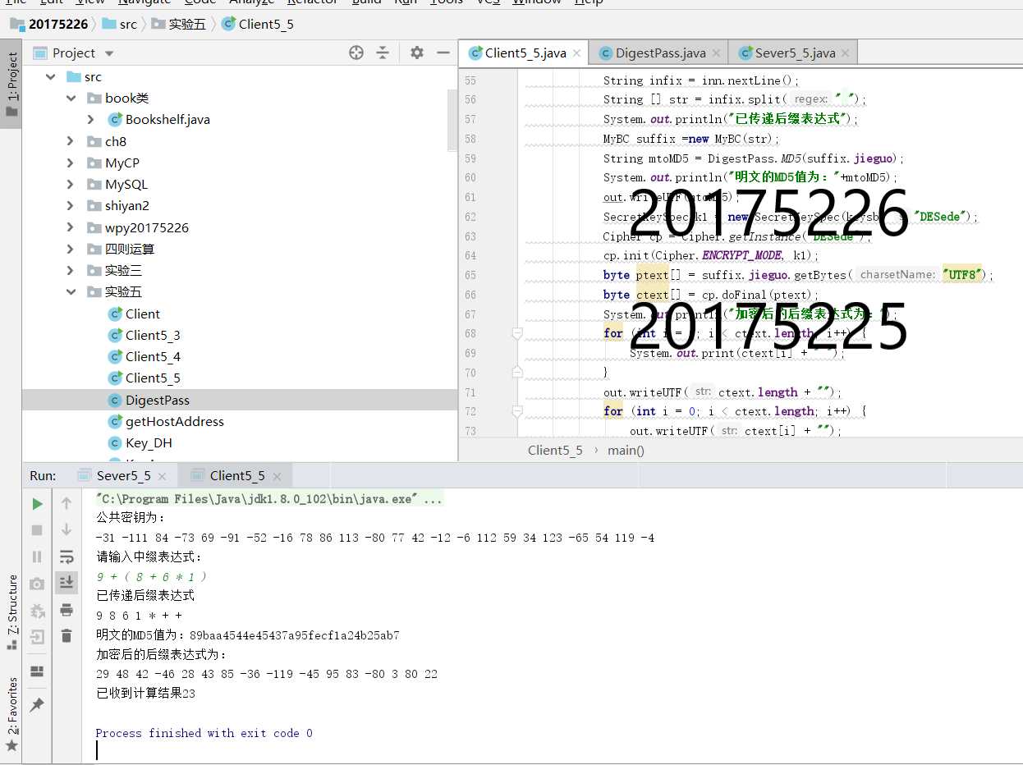Expand the wpy20175226 folder

point(71,227)
